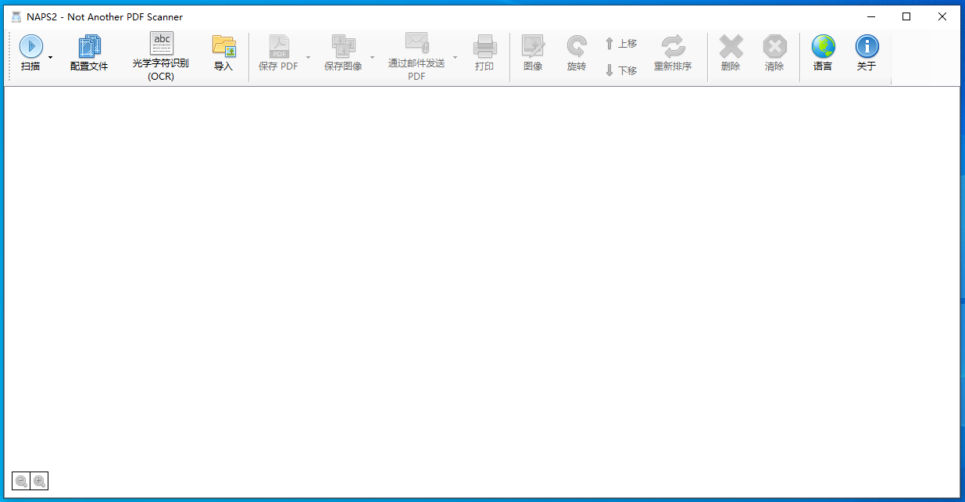Click the zoom in magnifier button

point(39,482)
